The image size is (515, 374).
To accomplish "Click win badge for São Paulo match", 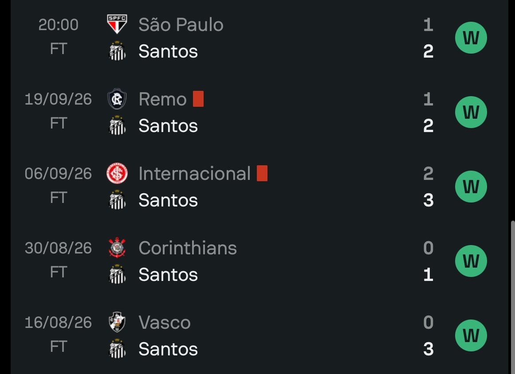I will point(471,38).
